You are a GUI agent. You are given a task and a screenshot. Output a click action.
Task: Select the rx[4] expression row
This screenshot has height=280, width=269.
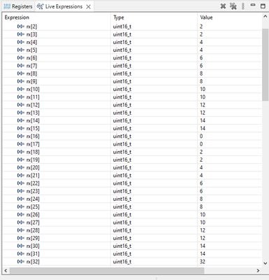click(132, 42)
